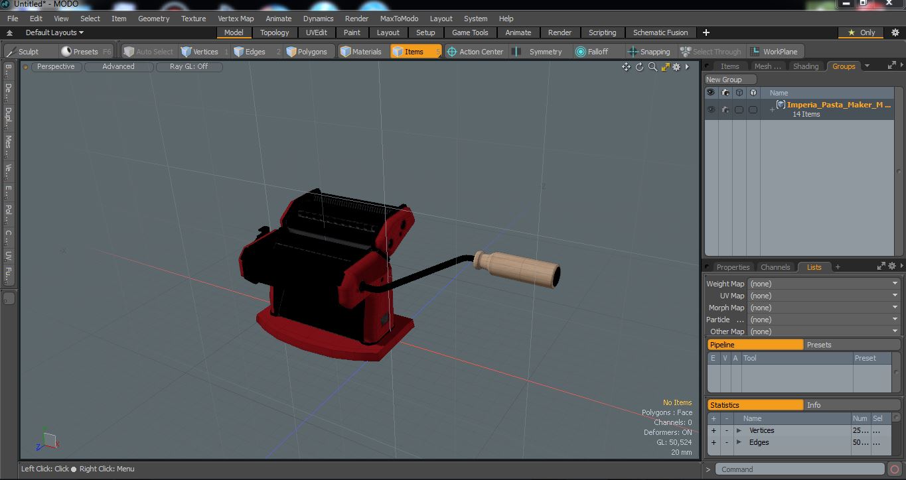
Task: Click the camera render column header icon
Action: (x=725, y=93)
